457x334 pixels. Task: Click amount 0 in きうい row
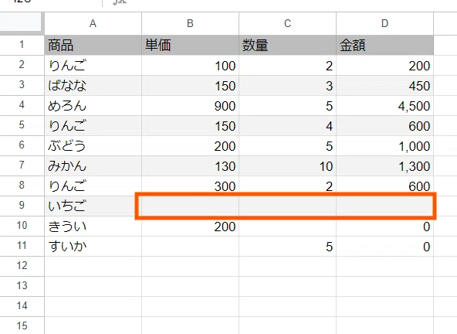coord(384,227)
